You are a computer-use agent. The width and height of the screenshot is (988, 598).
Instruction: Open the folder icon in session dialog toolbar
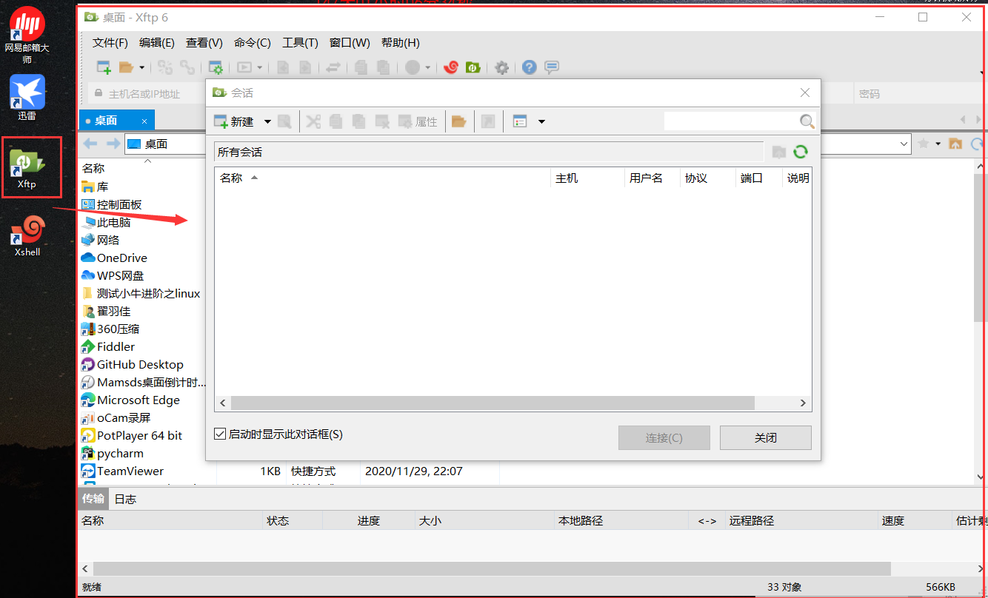click(459, 121)
